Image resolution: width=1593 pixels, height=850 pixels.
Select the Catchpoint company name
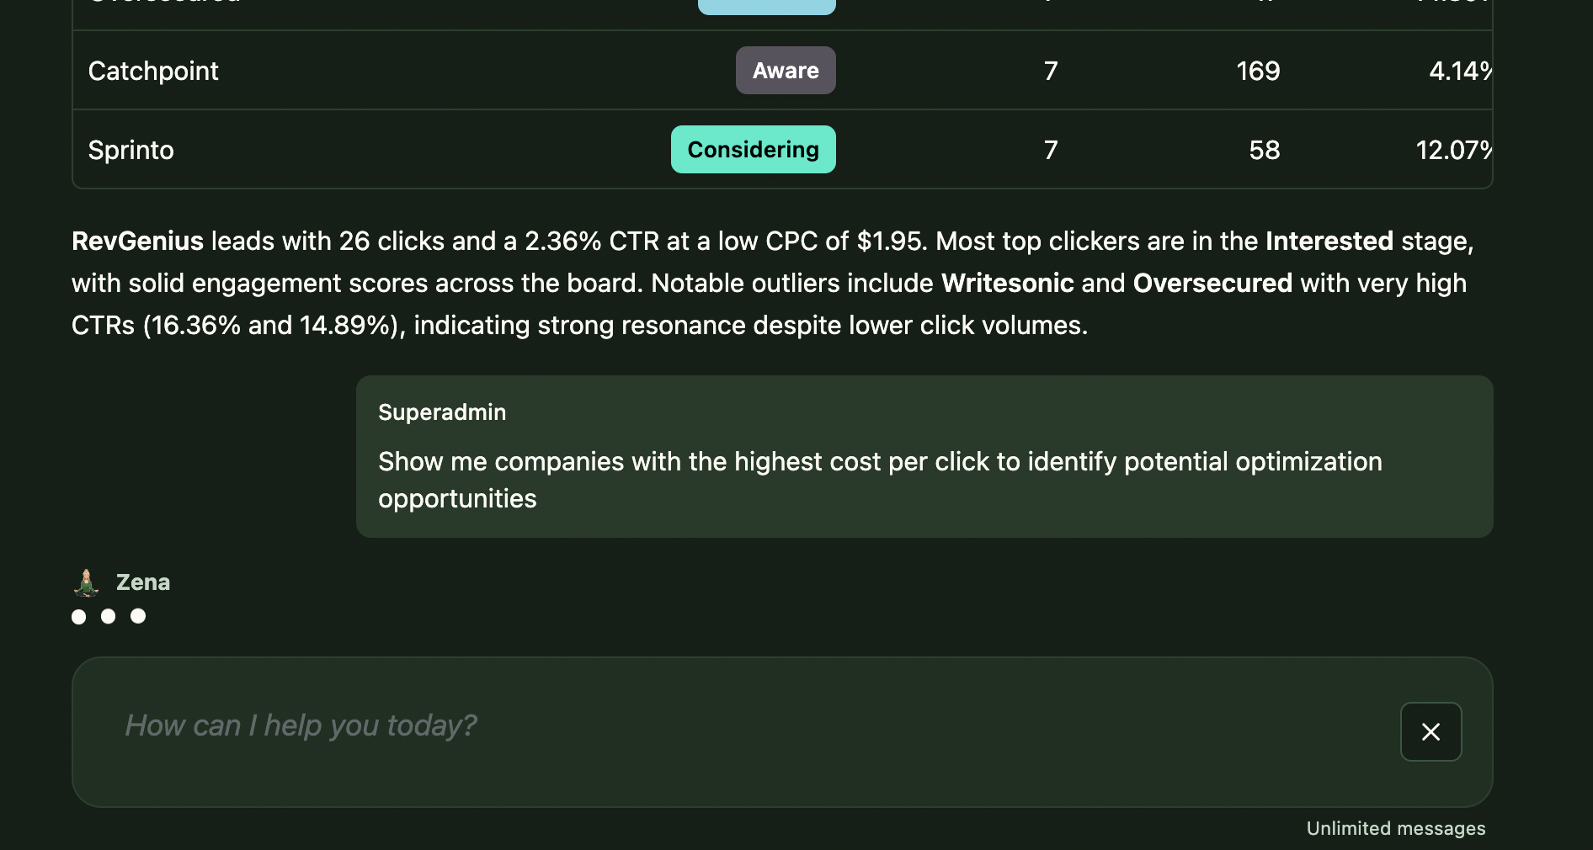pos(153,72)
